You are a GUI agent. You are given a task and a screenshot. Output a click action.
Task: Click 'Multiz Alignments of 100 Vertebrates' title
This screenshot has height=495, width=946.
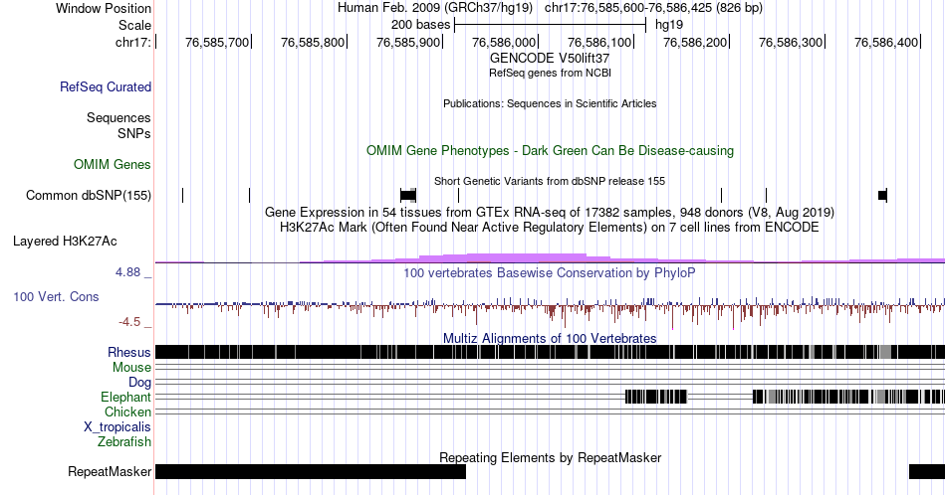tap(550, 338)
